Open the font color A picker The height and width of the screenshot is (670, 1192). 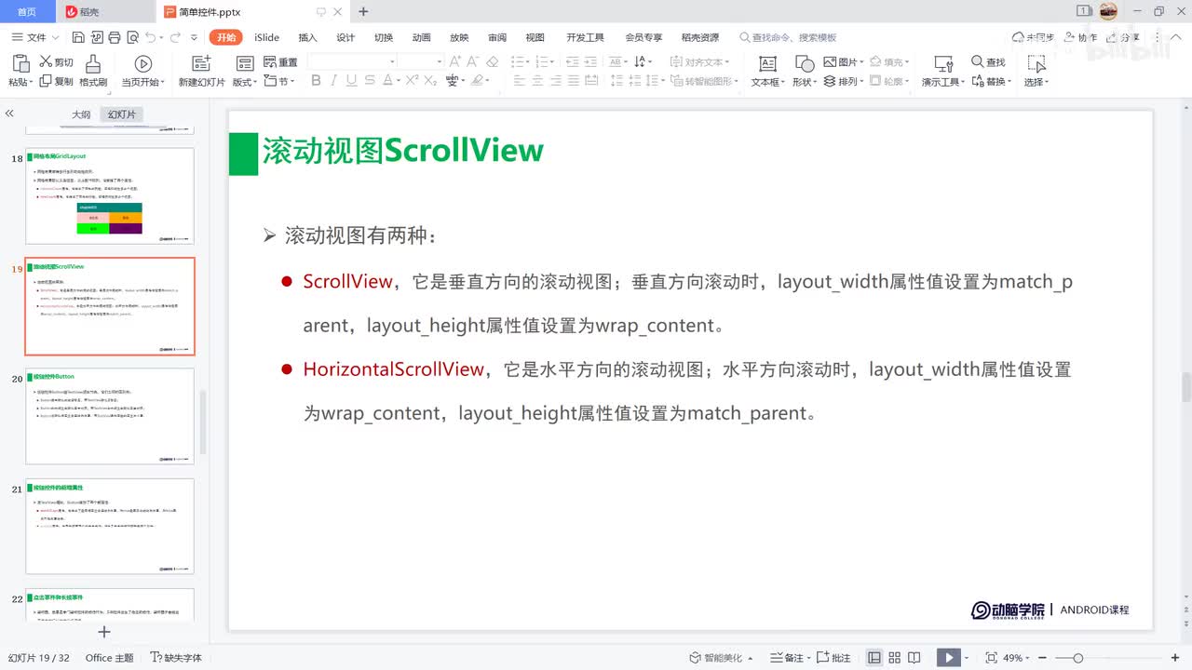click(x=391, y=81)
